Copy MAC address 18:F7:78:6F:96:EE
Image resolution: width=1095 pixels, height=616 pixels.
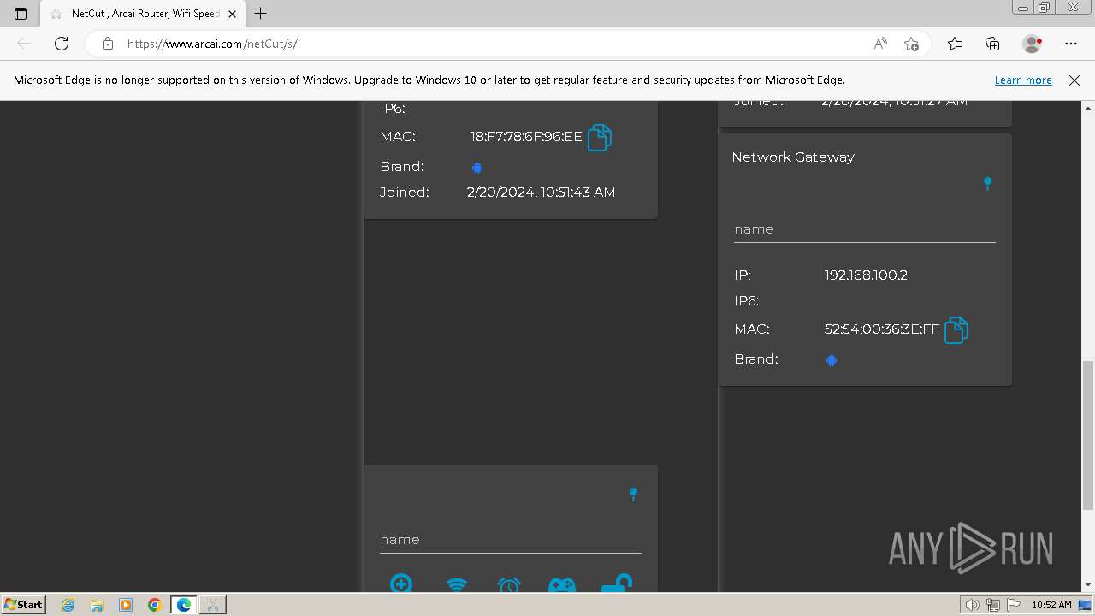600,137
